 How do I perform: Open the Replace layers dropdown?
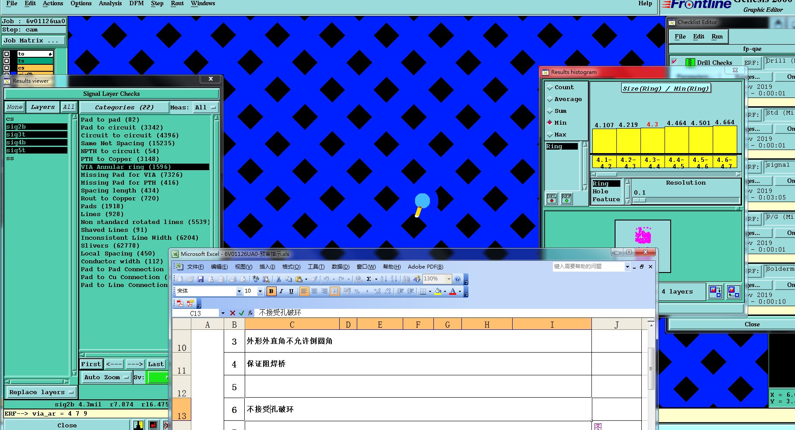[x=41, y=392]
